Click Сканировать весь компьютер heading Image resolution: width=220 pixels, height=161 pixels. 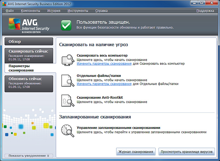pos(102,56)
